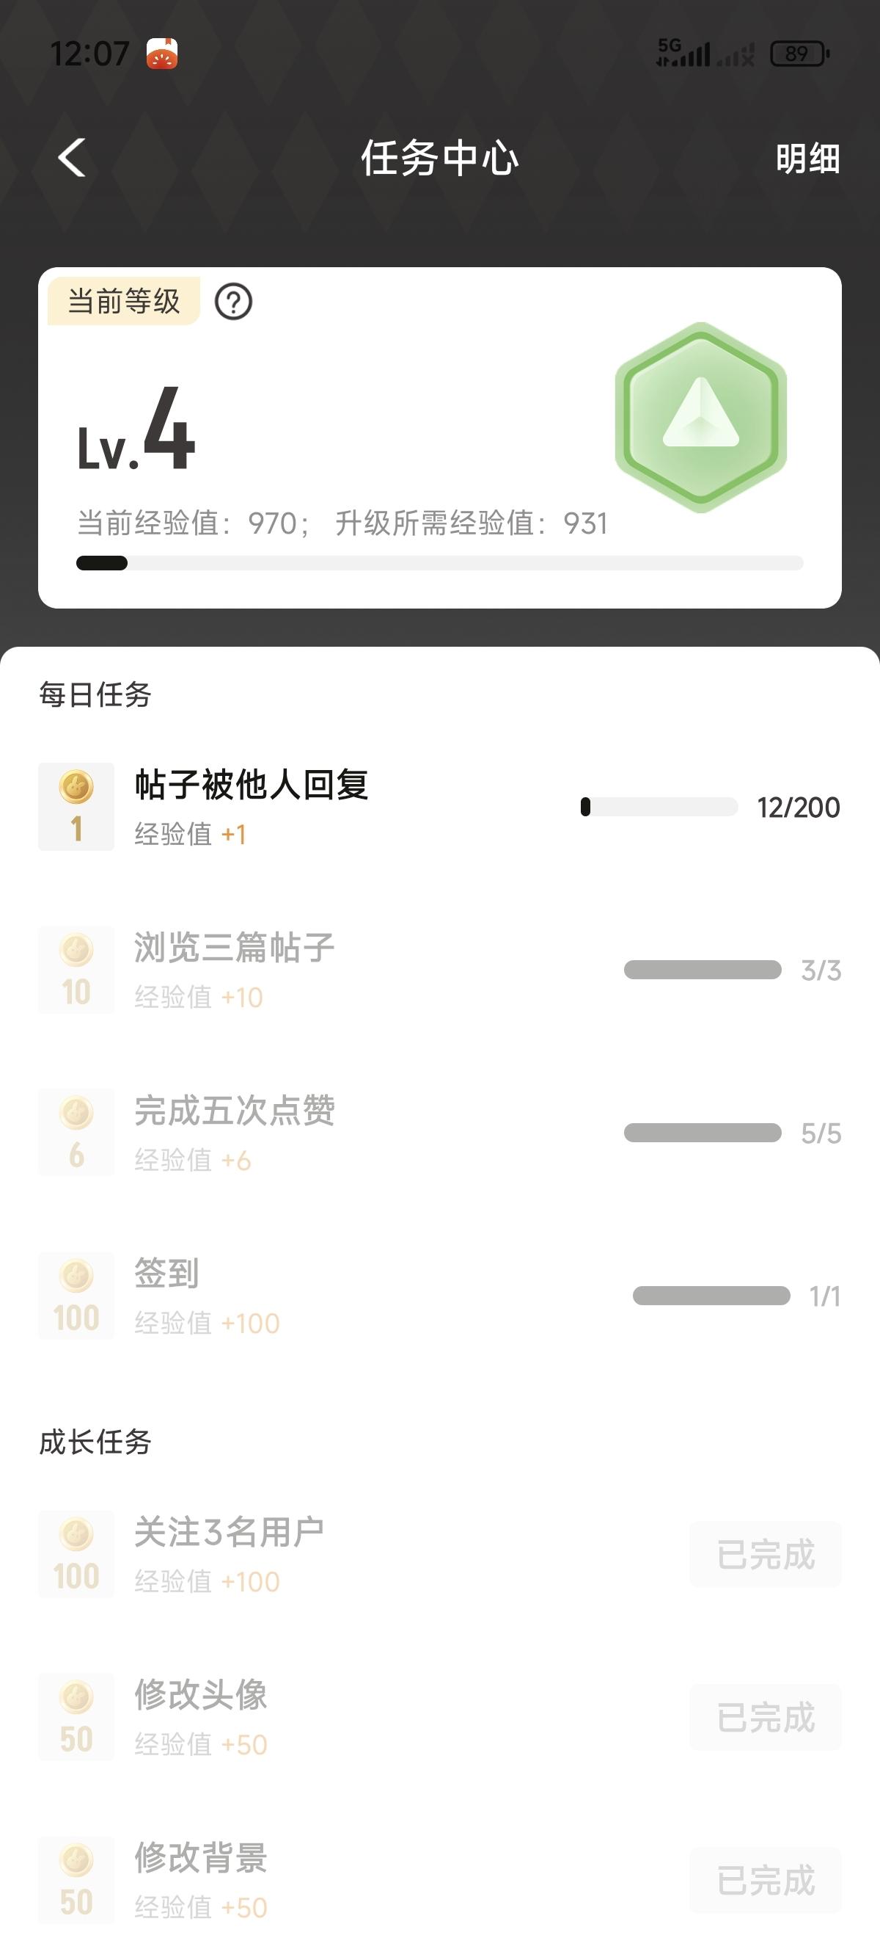Tap the green hexagon level badge
Screen dimensions: 880x1960
(700, 417)
